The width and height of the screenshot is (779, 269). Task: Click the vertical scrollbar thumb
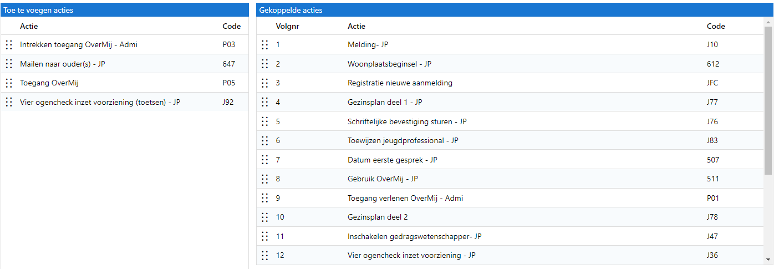click(x=768, y=100)
